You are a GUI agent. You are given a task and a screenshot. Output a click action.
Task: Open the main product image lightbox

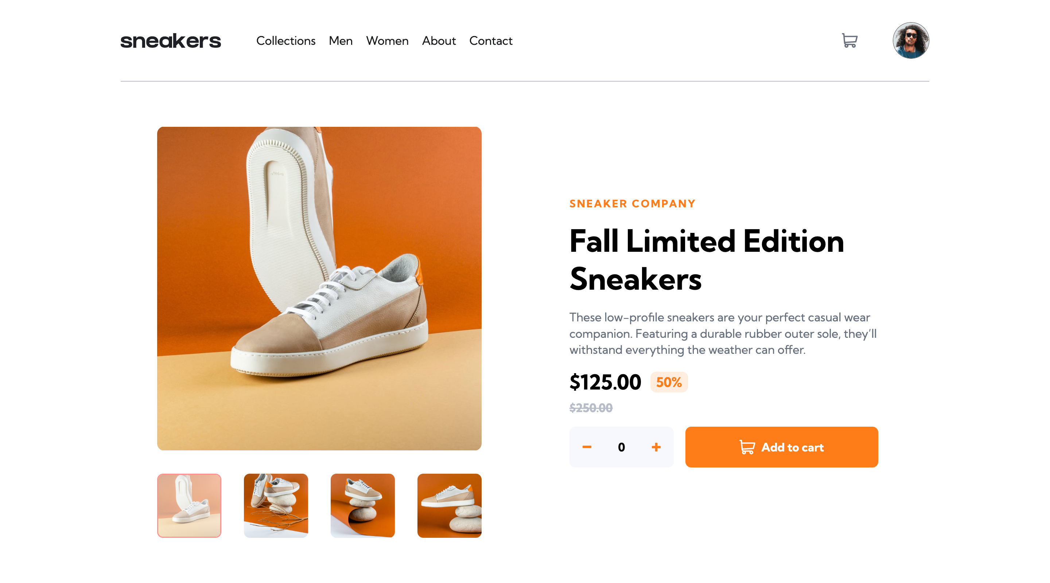pos(319,288)
